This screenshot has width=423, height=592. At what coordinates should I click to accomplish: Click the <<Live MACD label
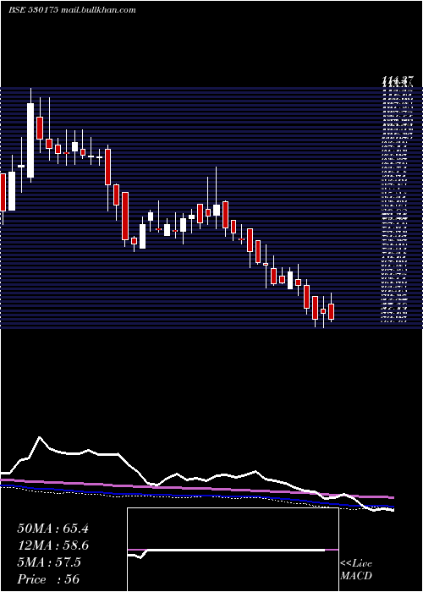[x=356, y=570]
